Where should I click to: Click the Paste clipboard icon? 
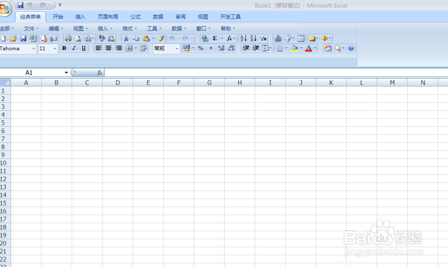(x=146, y=38)
